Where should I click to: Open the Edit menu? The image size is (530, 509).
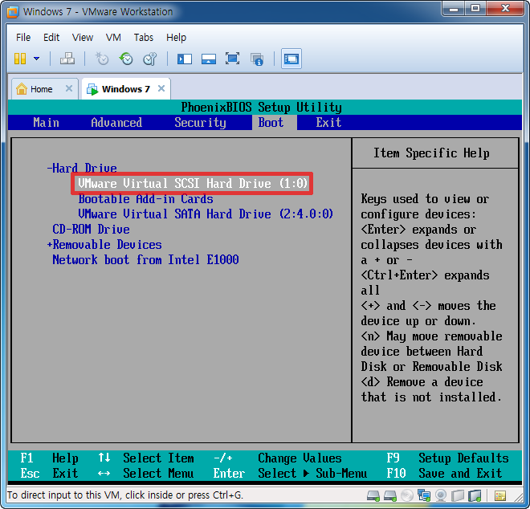51,37
